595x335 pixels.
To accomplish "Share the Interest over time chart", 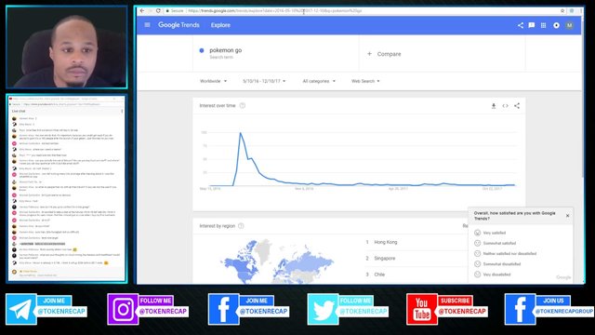I will coord(517,106).
